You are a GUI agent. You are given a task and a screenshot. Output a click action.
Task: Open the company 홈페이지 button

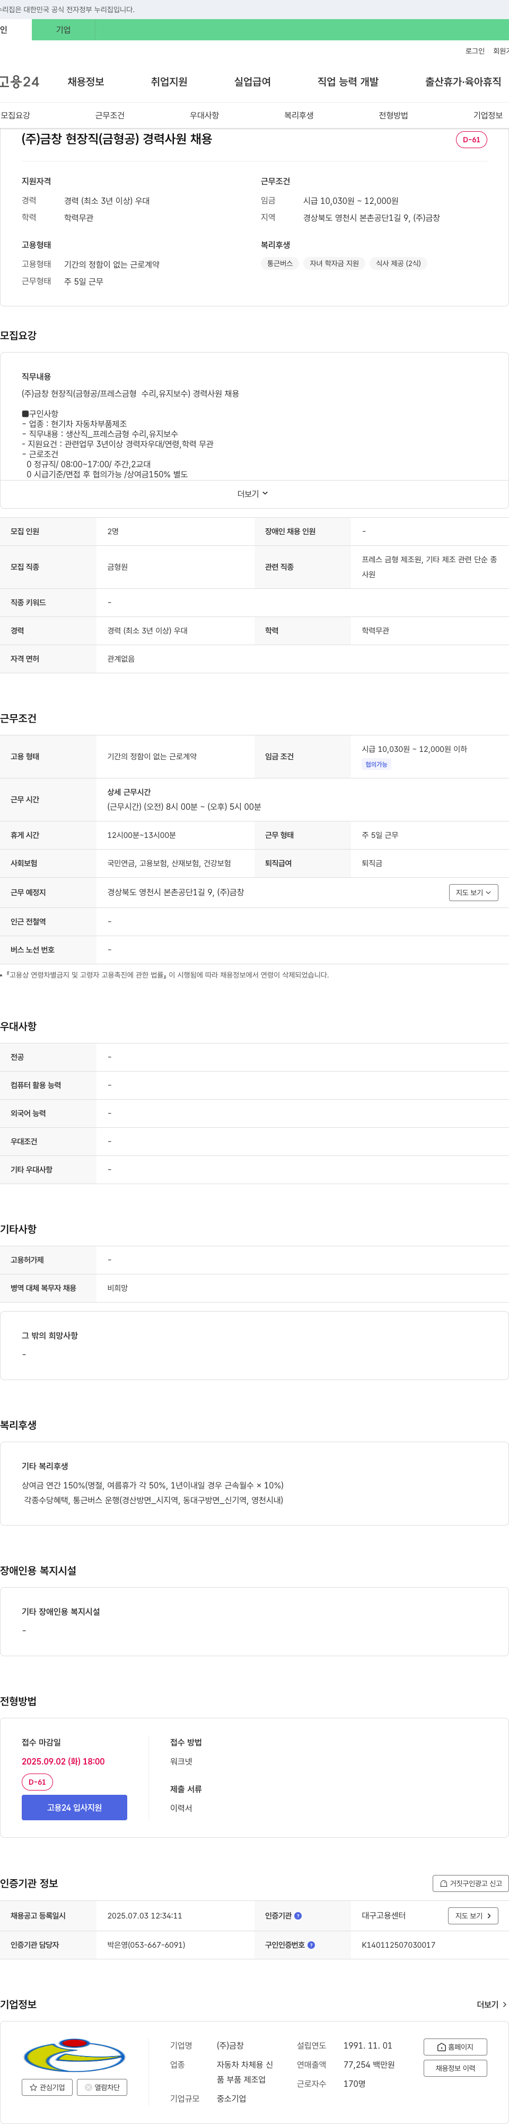pos(455,2046)
